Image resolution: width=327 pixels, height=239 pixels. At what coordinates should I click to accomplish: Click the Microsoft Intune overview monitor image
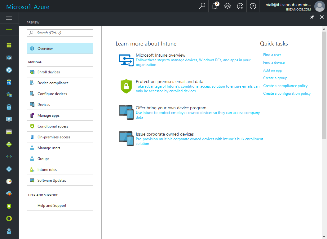pos(126,60)
